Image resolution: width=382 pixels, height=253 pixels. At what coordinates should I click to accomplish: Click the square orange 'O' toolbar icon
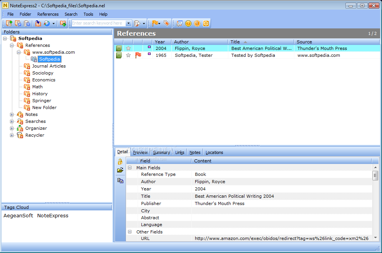(206, 23)
